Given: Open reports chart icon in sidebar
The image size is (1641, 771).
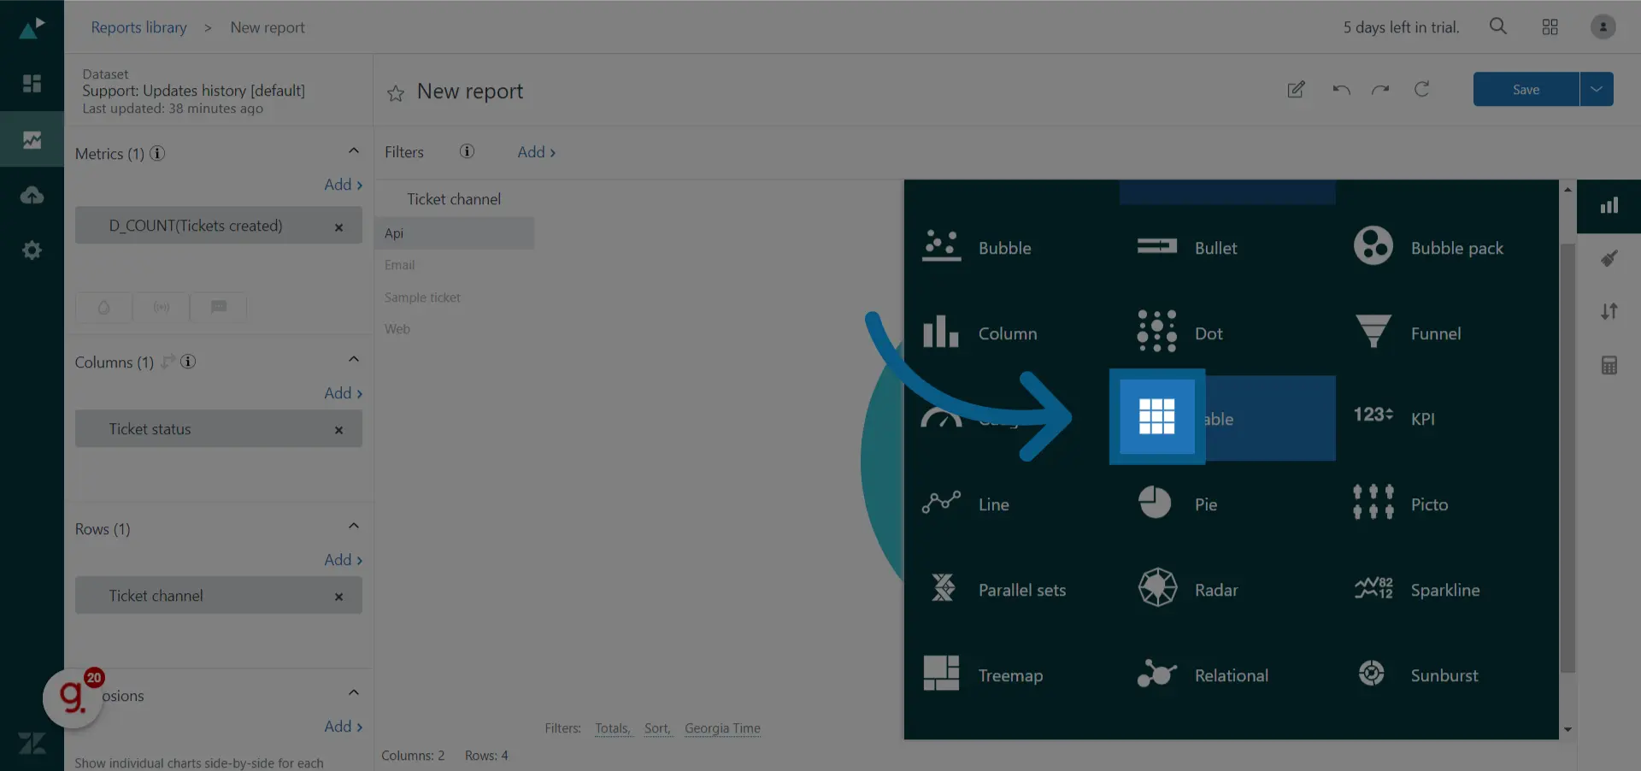Looking at the screenshot, I should (32, 139).
